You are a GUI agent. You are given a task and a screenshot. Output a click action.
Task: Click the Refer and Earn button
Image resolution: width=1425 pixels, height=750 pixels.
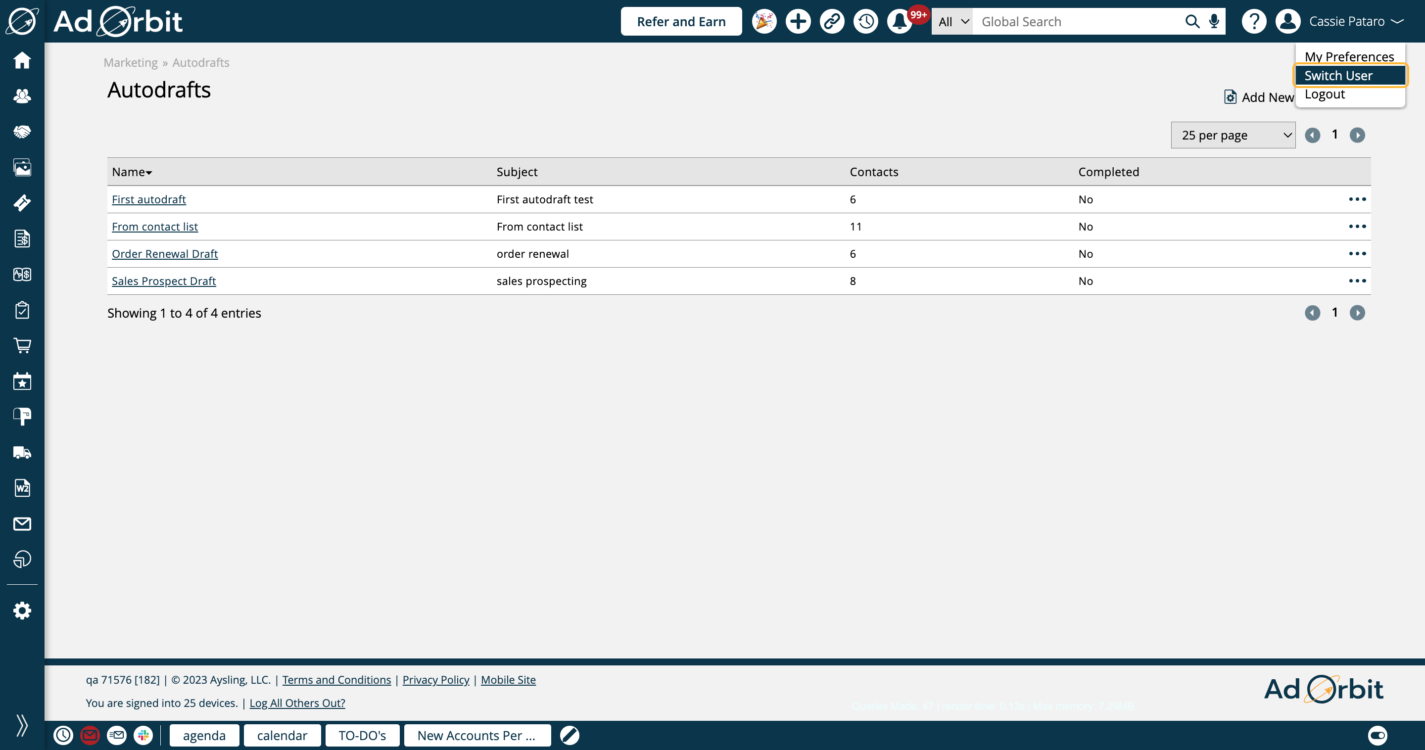click(x=681, y=22)
